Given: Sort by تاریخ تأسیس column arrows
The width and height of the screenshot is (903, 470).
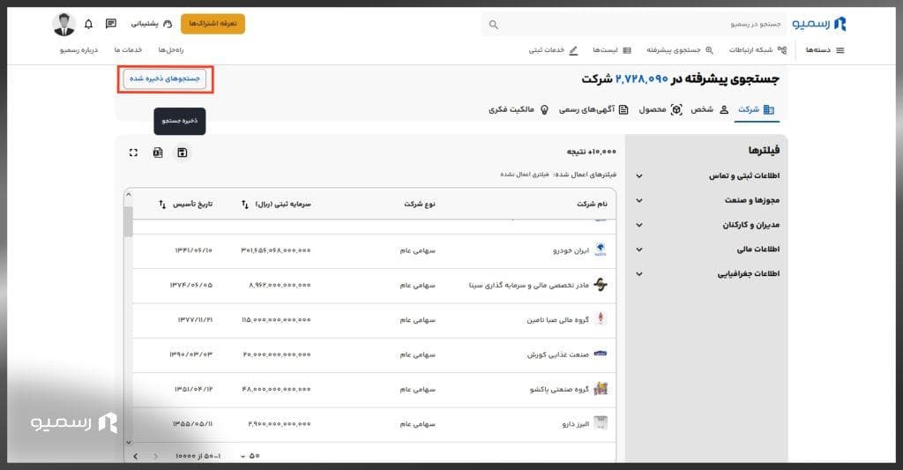Looking at the screenshot, I should coord(162,205).
